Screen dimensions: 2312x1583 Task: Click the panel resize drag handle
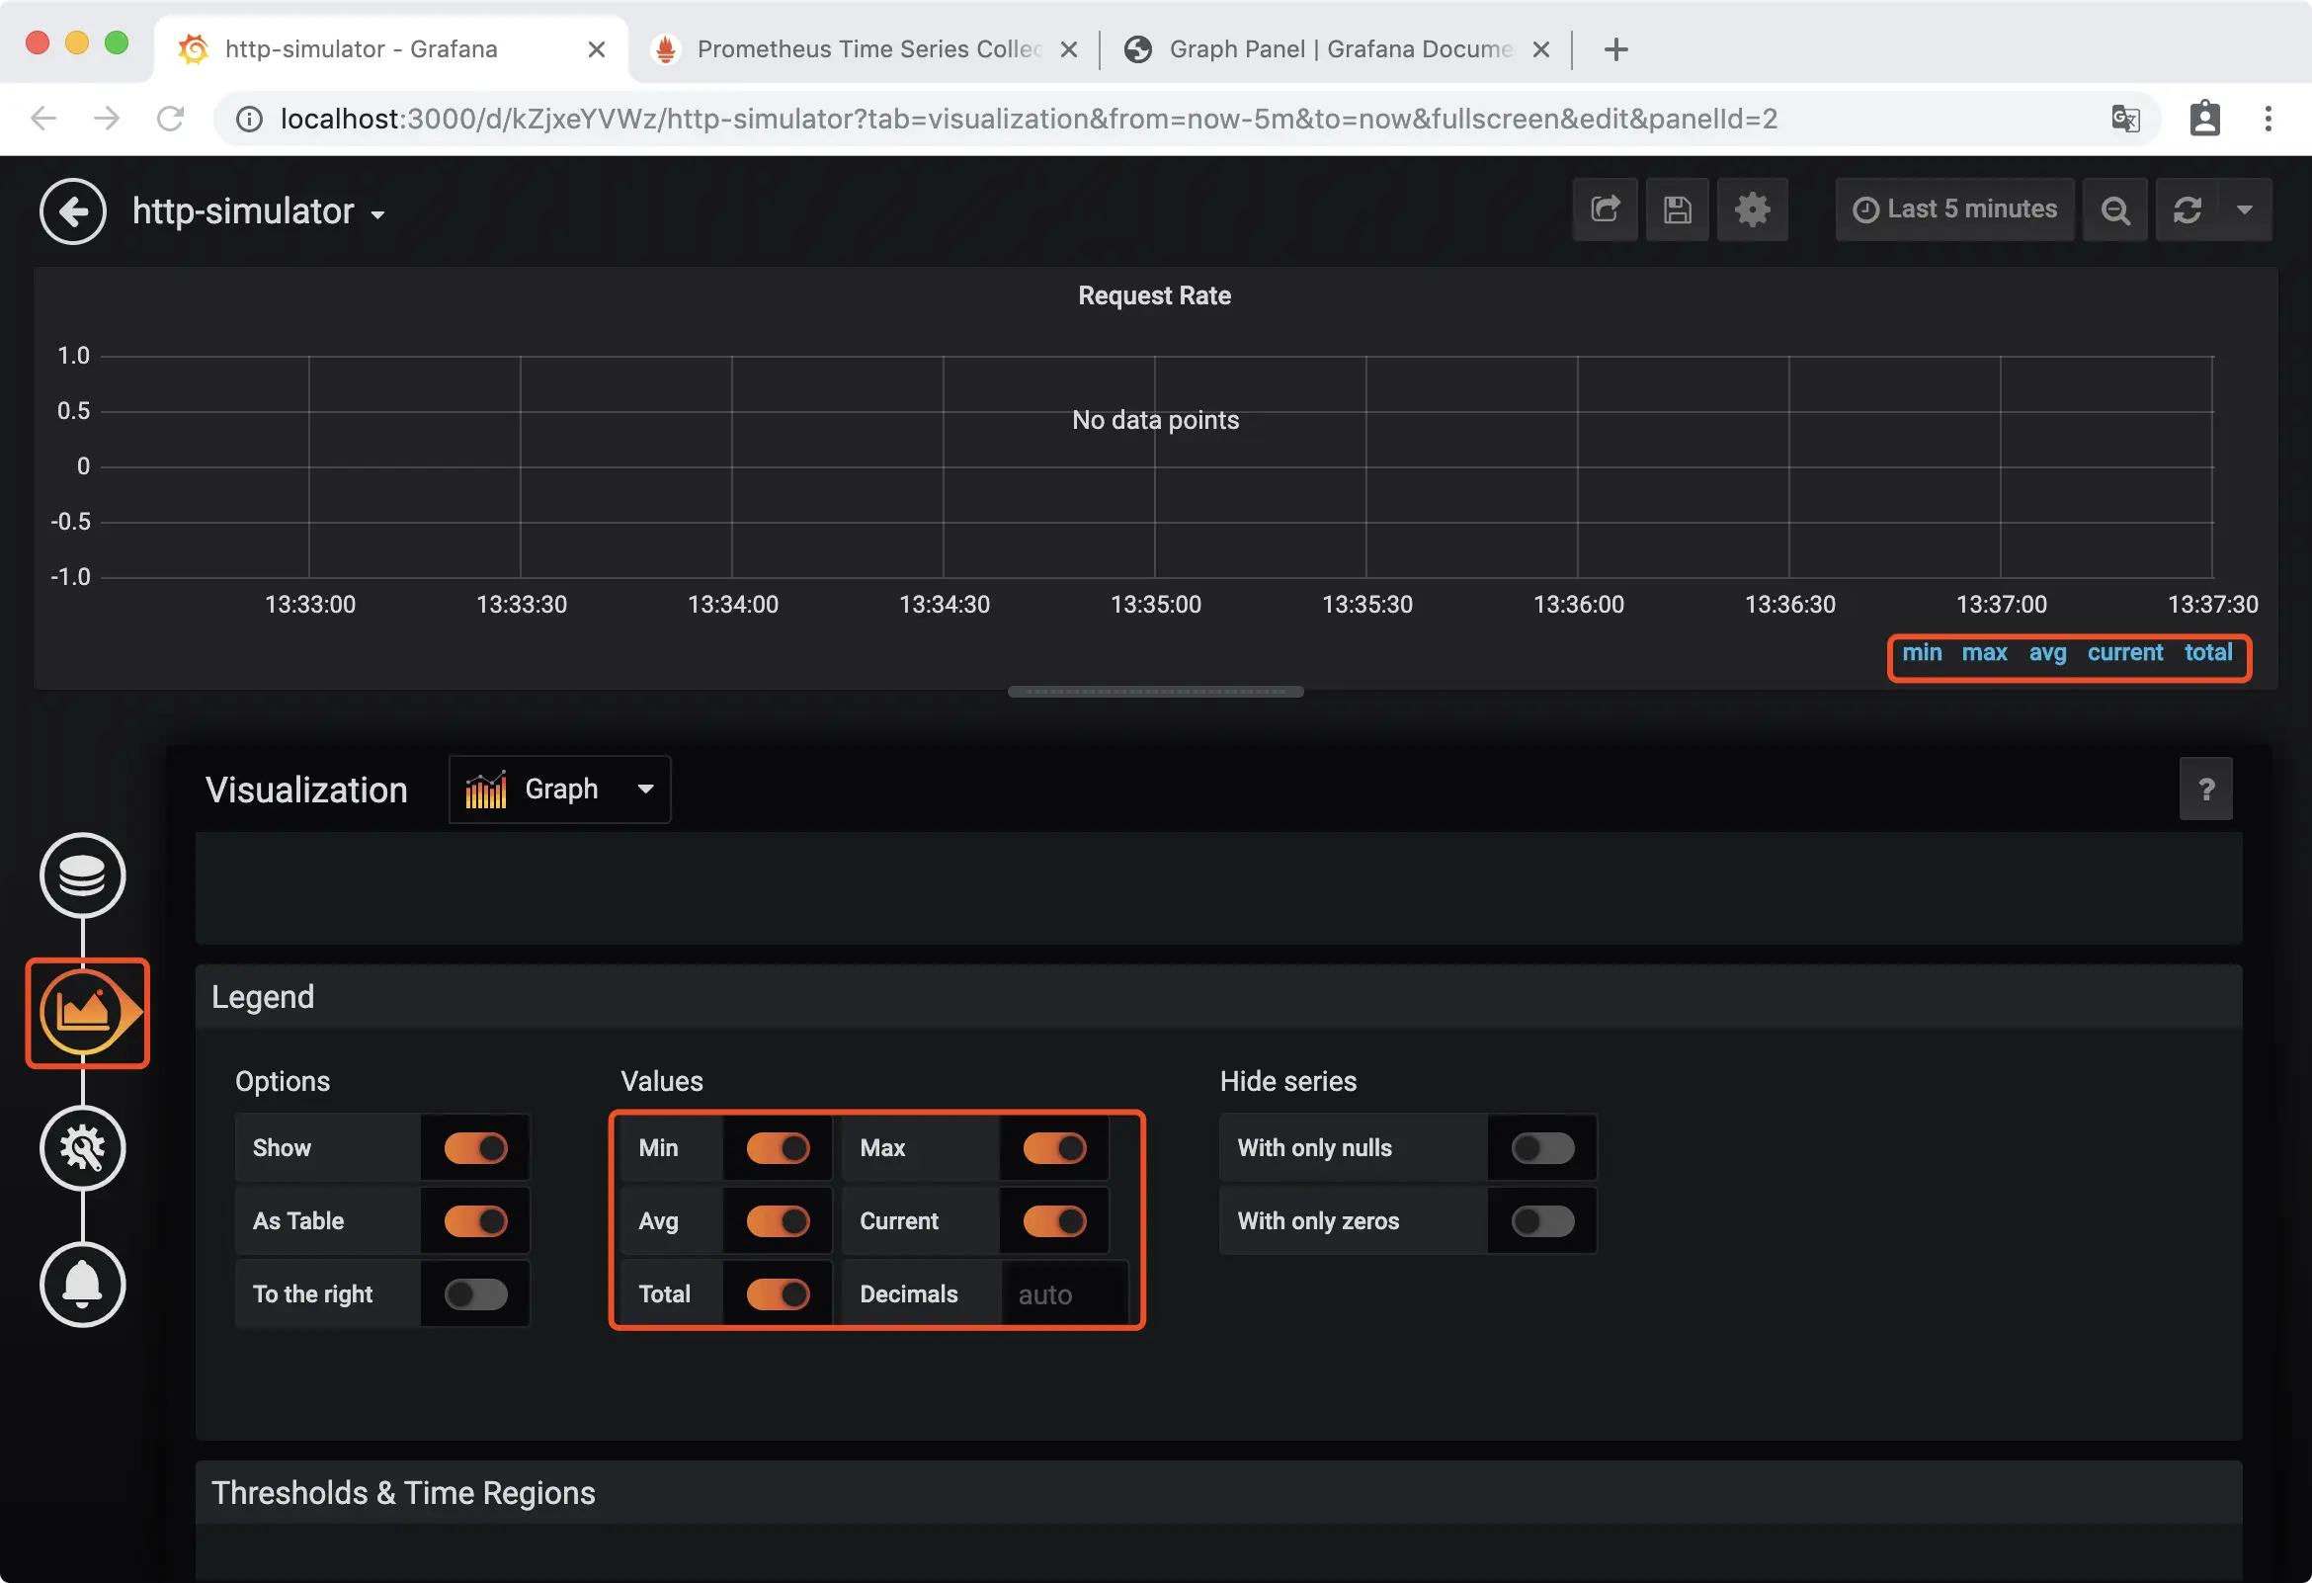1155,692
